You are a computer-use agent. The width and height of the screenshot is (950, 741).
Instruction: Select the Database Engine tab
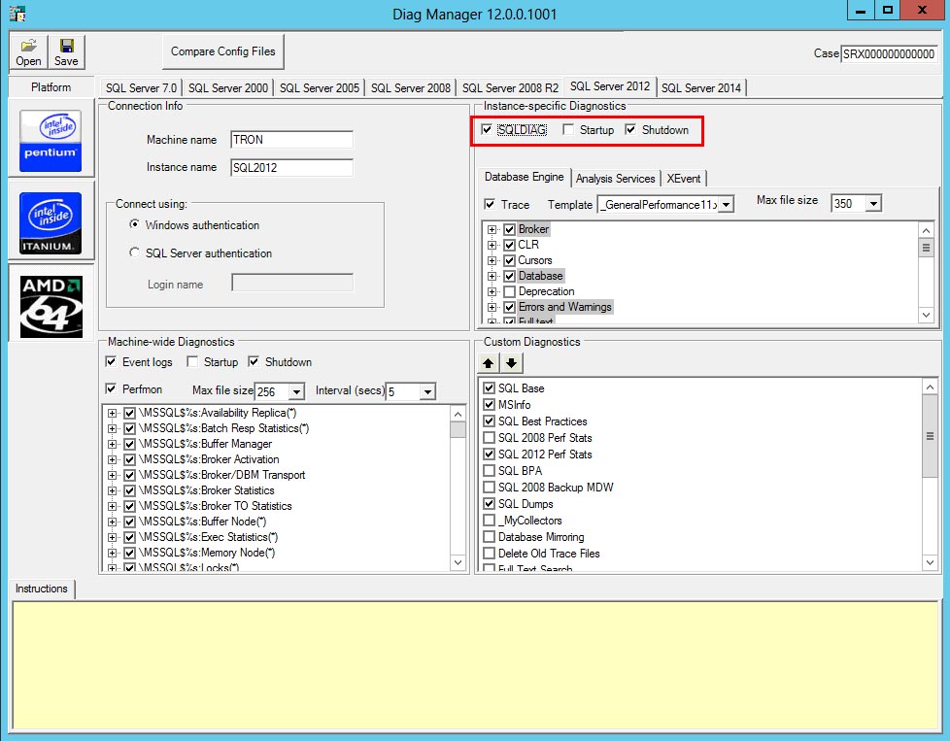point(525,177)
